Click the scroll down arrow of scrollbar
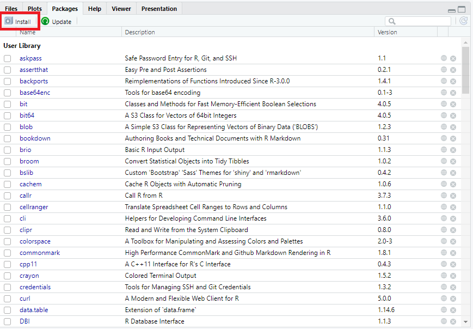Screen dimensions: 473x329 tap(465, 322)
